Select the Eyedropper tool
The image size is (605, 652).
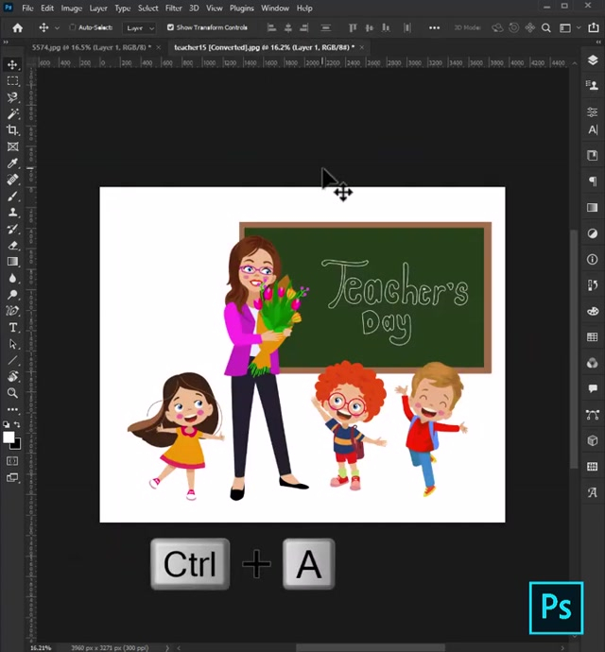[x=13, y=163]
